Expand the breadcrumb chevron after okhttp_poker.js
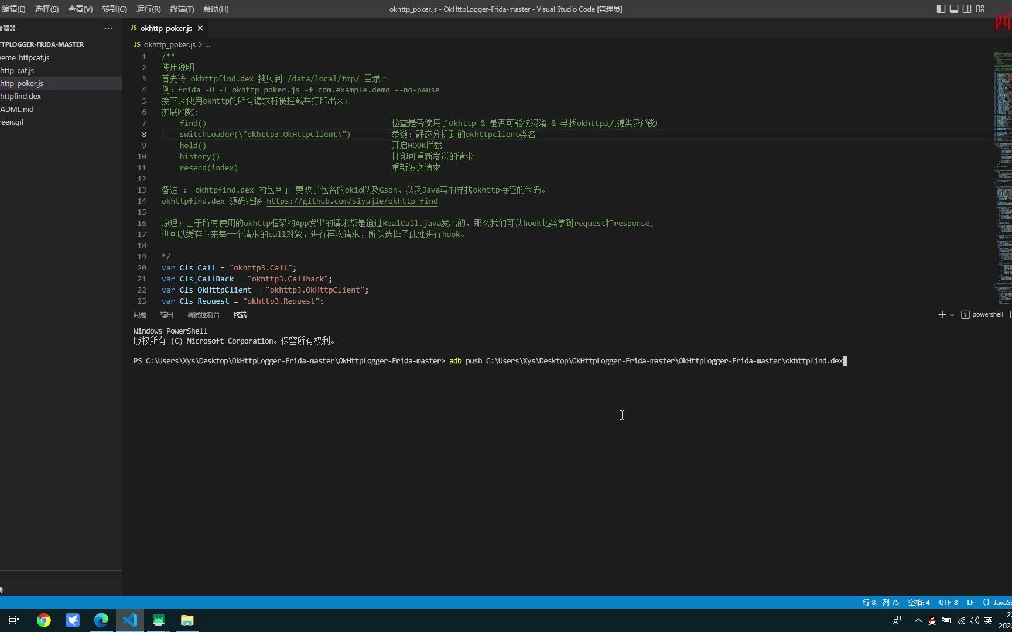Image resolution: width=1012 pixels, height=632 pixels. 200,44
